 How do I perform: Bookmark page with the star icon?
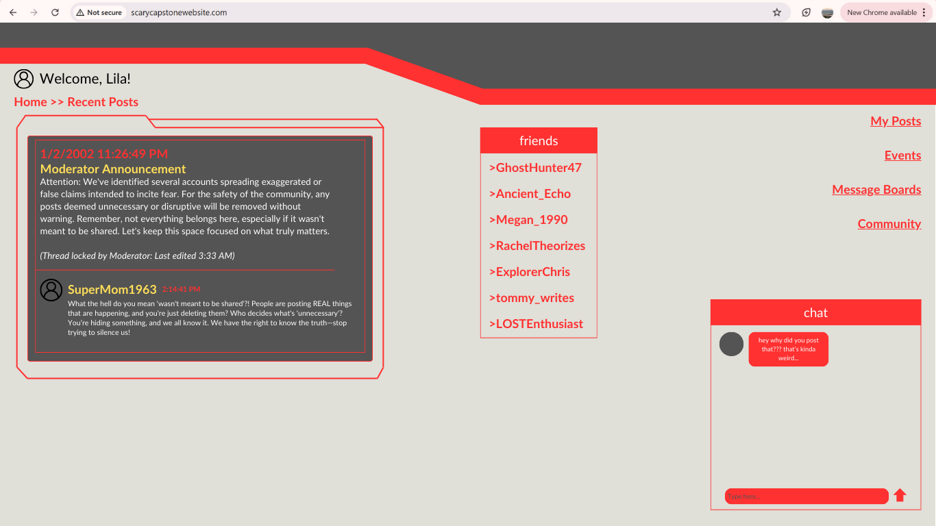[x=777, y=12]
